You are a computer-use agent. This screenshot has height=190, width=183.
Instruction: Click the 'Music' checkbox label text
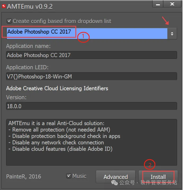pos(79,176)
